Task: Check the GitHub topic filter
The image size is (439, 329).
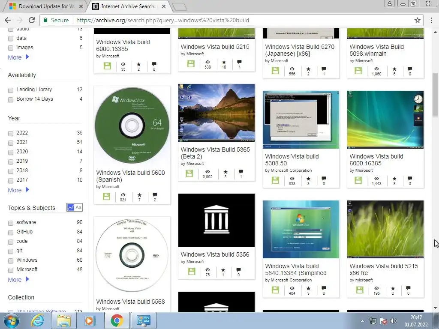Action: 11,232
